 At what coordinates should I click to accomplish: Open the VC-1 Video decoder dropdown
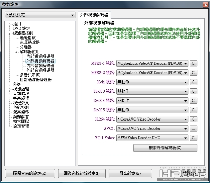tap(152, 138)
